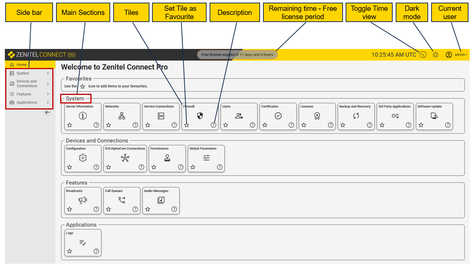This screenshot has width=473, height=266.
Task: Open the ICX-AlphaCom Connections hub icon
Action: 125,158
